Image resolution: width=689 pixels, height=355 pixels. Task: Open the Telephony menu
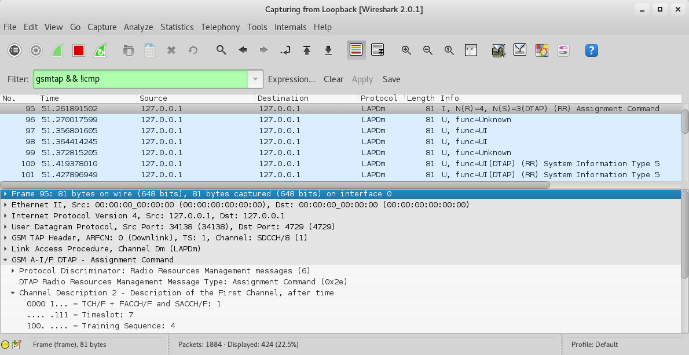220,27
